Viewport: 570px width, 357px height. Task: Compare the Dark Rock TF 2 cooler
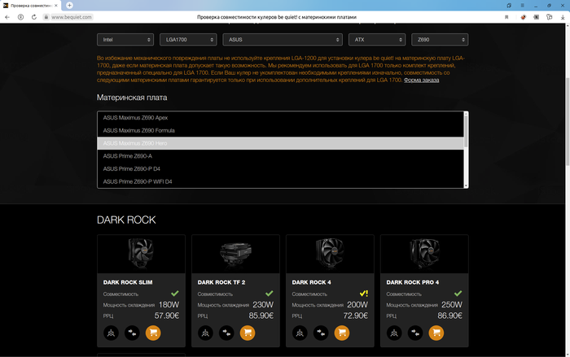pyautogui.click(x=226, y=333)
